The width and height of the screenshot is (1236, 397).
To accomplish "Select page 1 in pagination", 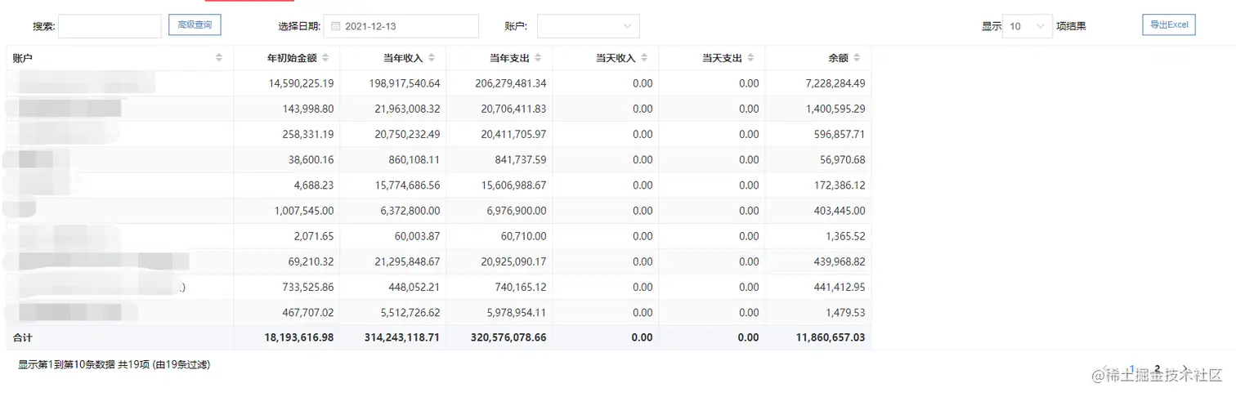I will pyautogui.click(x=1132, y=369).
